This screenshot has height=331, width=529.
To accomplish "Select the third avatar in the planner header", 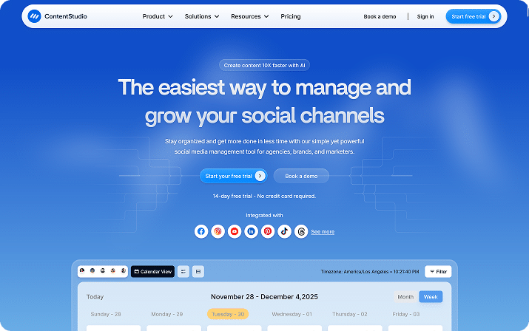I will [x=103, y=270].
